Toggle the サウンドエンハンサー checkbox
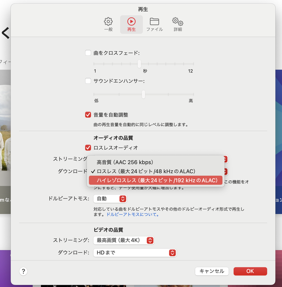The width and height of the screenshot is (282, 287). pyautogui.click(x=88, y=81)
